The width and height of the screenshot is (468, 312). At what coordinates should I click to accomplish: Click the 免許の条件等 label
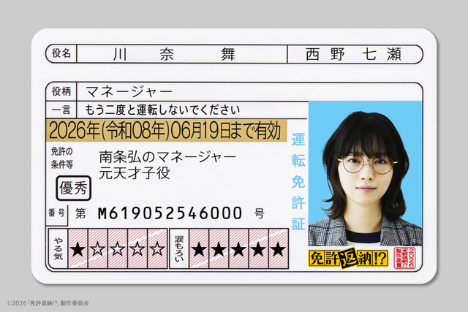click(61, 158)
